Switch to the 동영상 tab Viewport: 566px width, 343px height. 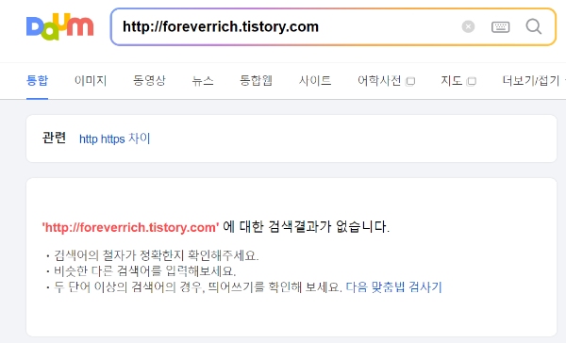(149, 80)
